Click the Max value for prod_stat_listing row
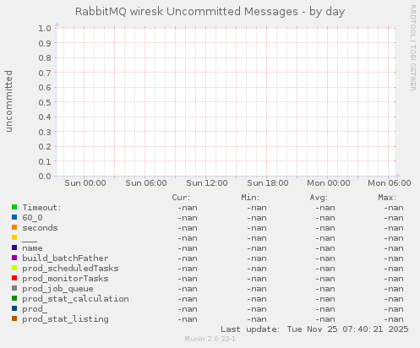This screenshot has height=348, width=420. (394, 319)
